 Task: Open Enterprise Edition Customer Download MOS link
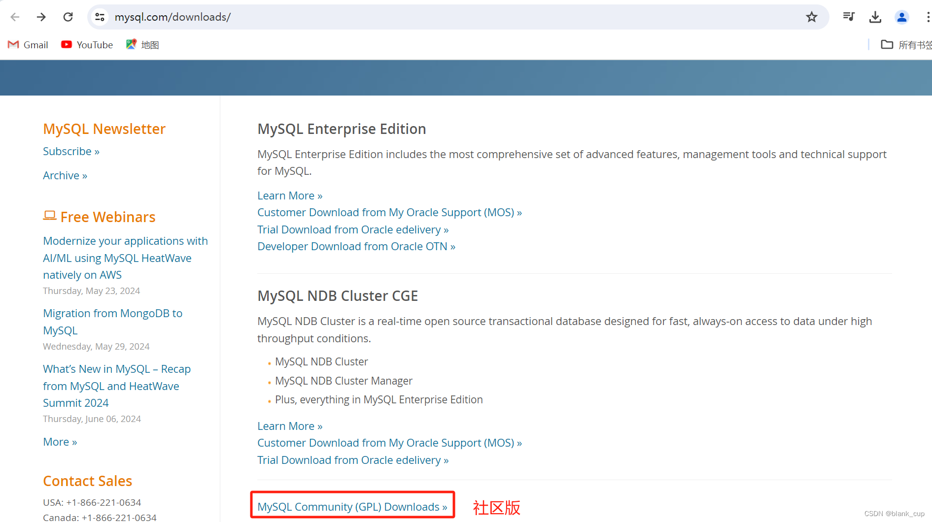click(x=389, y=212)
